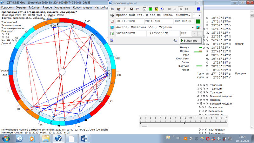Open Microsoft Word from the taskbar
The width and height of the screenshot is (254, 143).
coord(85,139)
